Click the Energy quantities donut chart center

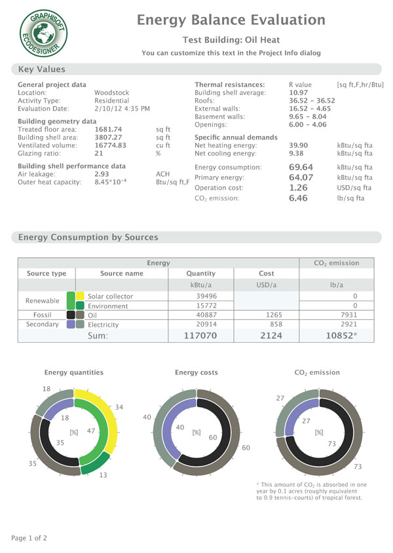click(x=75, y=431)
